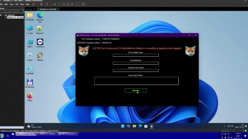Select My Computer in library tree

coord(10,15)
